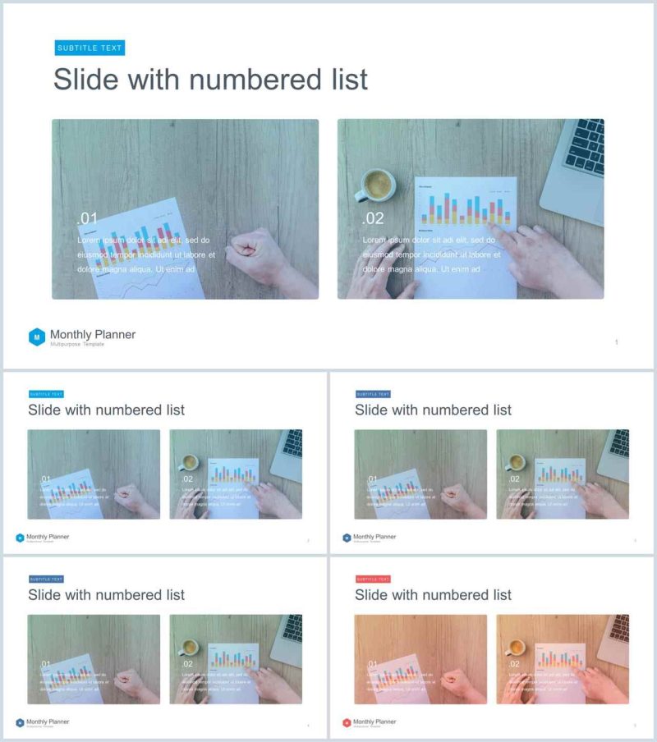Click the large slide title 'Slide with numbered list'
The width and height of the screenshot is (657, 742).
pyautogui.click(x=210, y=79)
